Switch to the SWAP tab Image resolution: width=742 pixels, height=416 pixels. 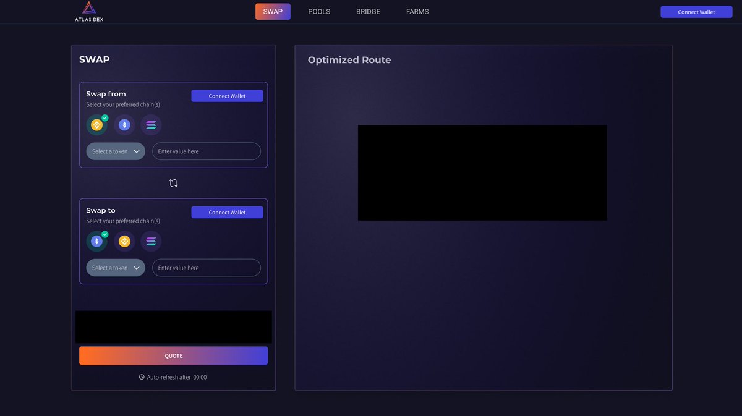click(273, 12)
